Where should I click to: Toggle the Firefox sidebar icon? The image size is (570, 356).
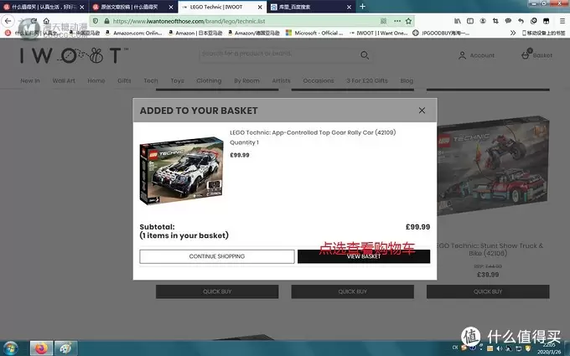point(470,21)
